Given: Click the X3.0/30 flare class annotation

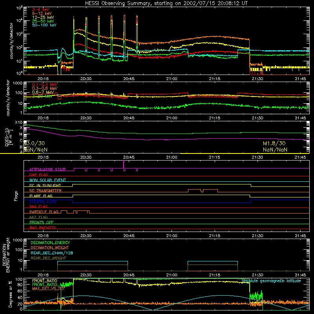Looking at the screenshot, I should (x=34, y=143).
